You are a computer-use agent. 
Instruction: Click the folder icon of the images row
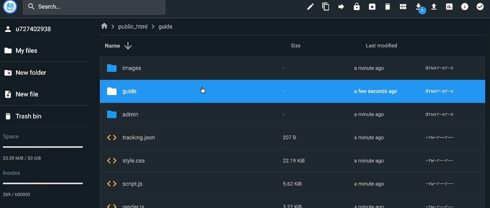112,68
